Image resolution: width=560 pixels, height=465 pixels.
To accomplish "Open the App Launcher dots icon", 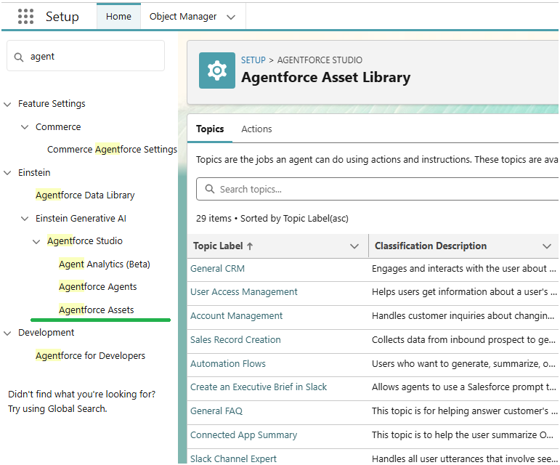I will pos(25,17).
